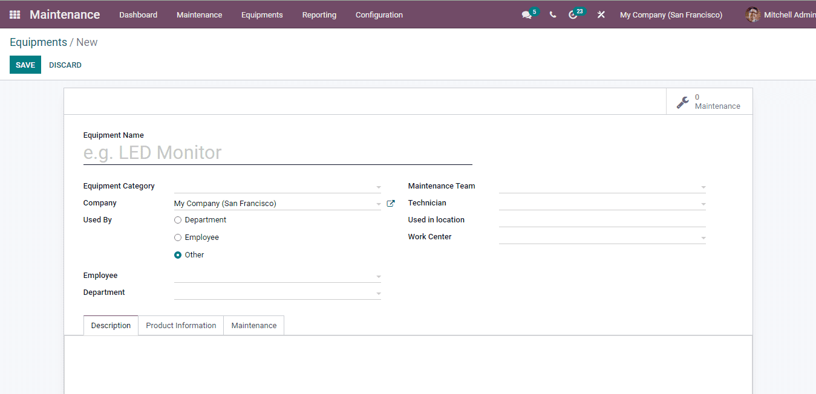Screen dimensions: 816x394
Task: Click the Mitchell Admin profile avatar
Action: tap(752, 15)
